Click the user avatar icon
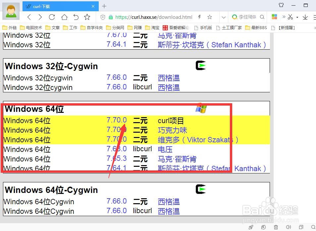Screen dimensions: 316x231 (x=11, y=11)
